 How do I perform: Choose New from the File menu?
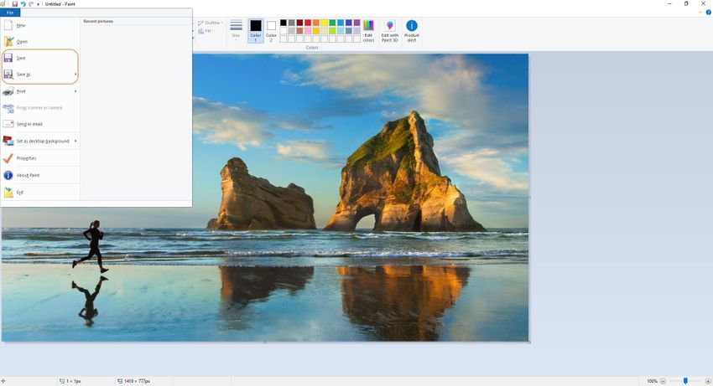tap(21, 25)
